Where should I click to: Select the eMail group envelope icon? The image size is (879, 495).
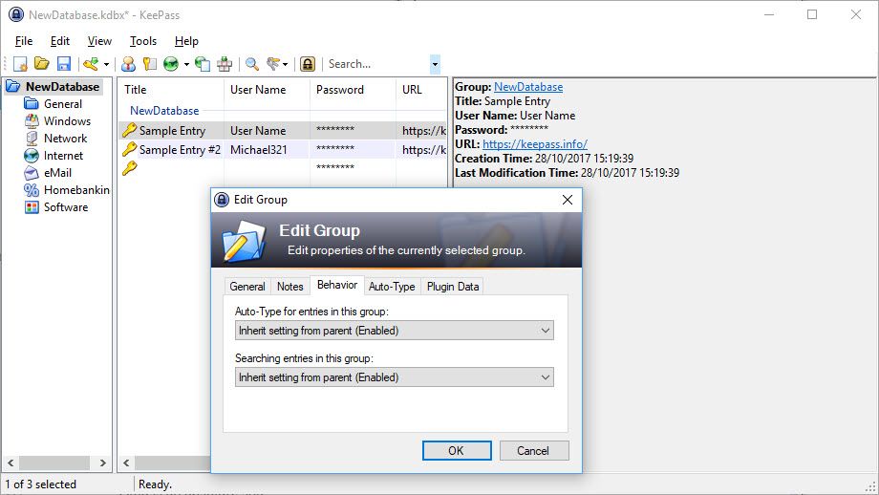click(x=32, y=173)
